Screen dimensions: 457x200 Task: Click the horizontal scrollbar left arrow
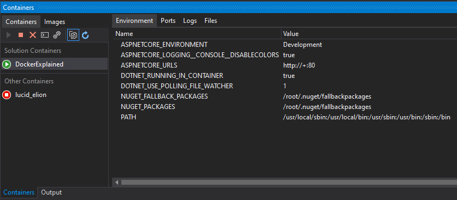pyautogui.click(x=117, y=182)
